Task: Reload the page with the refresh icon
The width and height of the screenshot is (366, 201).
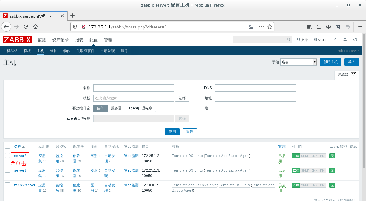Action: (x=26, y=27)
